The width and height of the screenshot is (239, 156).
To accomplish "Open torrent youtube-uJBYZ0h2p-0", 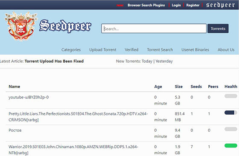I will (29, 97).
